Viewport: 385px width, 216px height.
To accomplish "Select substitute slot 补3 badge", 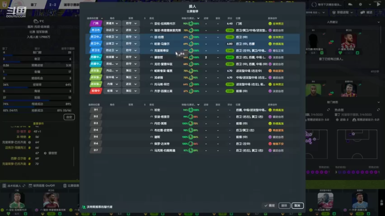I will tap(95, 123).
